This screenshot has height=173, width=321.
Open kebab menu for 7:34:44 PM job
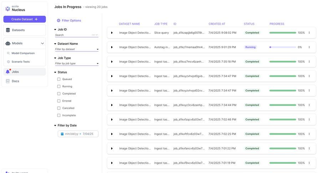[309, 105]
